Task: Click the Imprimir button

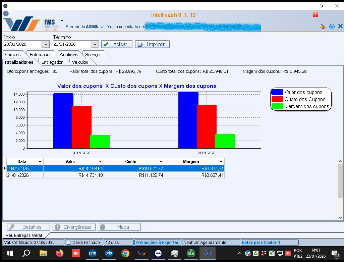Action: click(x=152, y=44)
